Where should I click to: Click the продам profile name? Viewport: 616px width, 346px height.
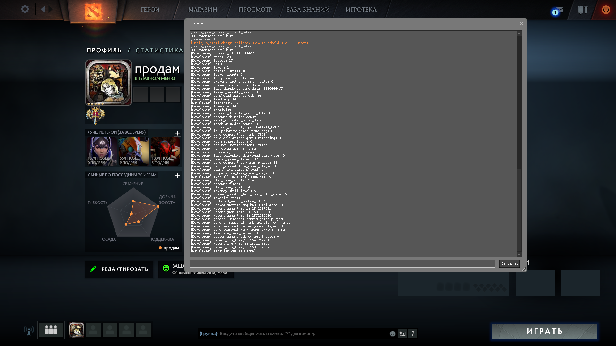tap(157, 69)
